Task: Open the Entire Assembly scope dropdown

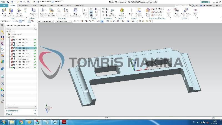Action: click(64, 21)
